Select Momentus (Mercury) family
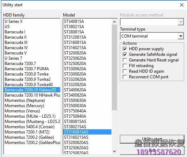The height and width of the screenshot is (157, 187). (x=32, y=106)
